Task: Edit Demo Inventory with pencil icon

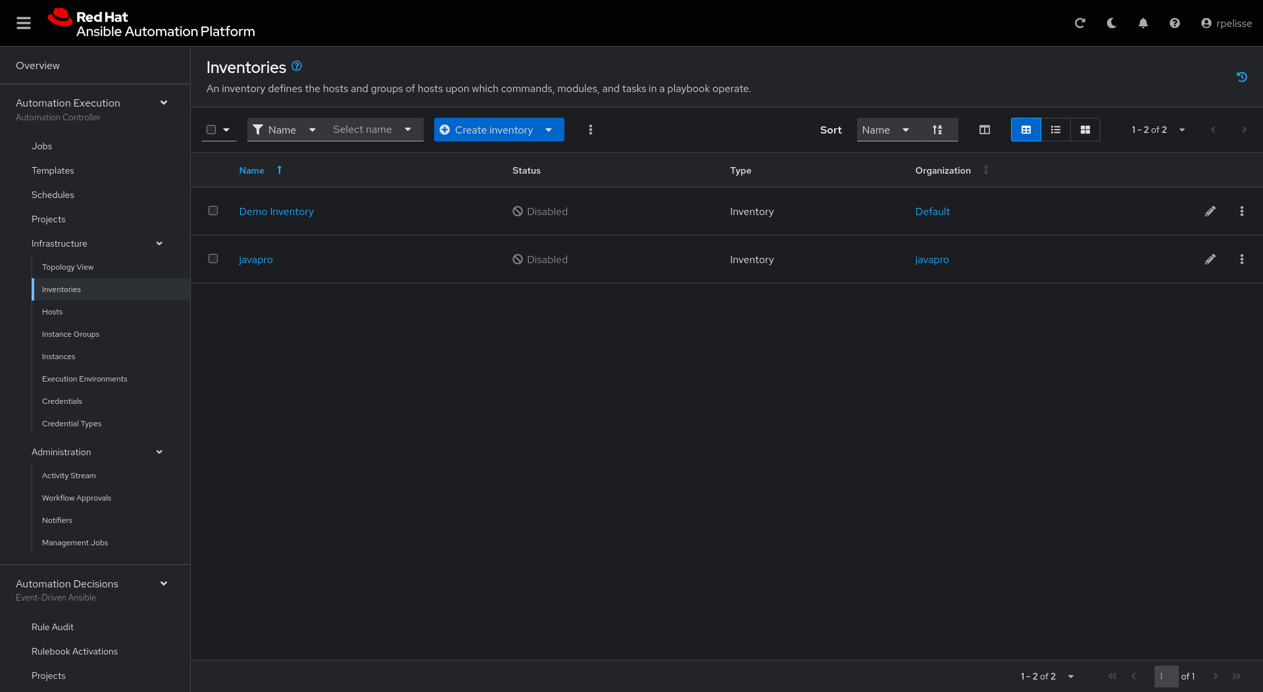Action: click(x=1210, y=211)
